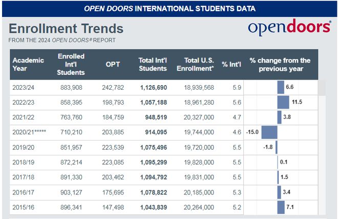Image resolution: width=338 pixels, height=219 pixels.
Task: Click the Total U.S. Enrollment header
Action: tap(198, 65)
